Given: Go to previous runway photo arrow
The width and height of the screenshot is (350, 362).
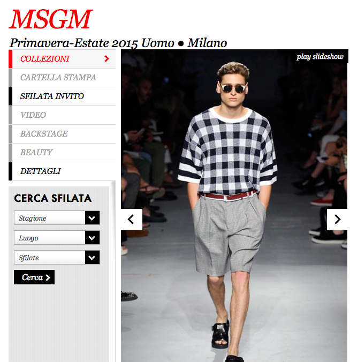Looking at the screenshot, I should pyautogui.click(x=132, y=220).
